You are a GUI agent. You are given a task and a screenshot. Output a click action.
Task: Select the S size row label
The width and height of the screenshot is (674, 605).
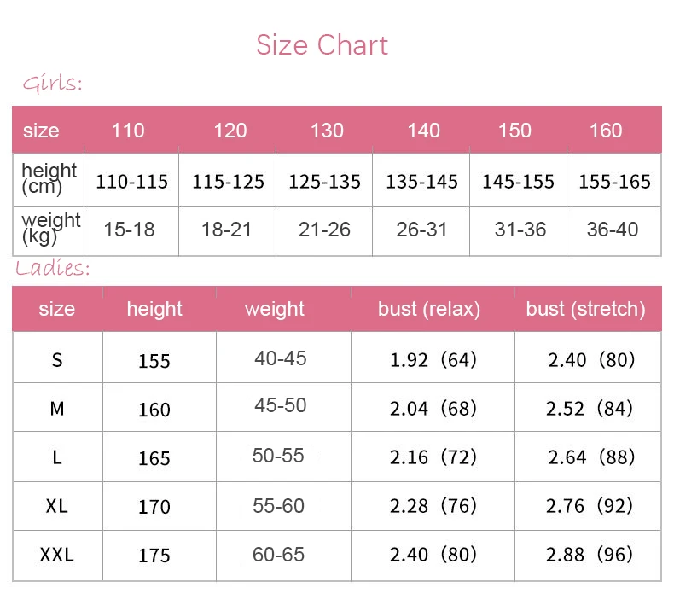click(x=57, y=359)
